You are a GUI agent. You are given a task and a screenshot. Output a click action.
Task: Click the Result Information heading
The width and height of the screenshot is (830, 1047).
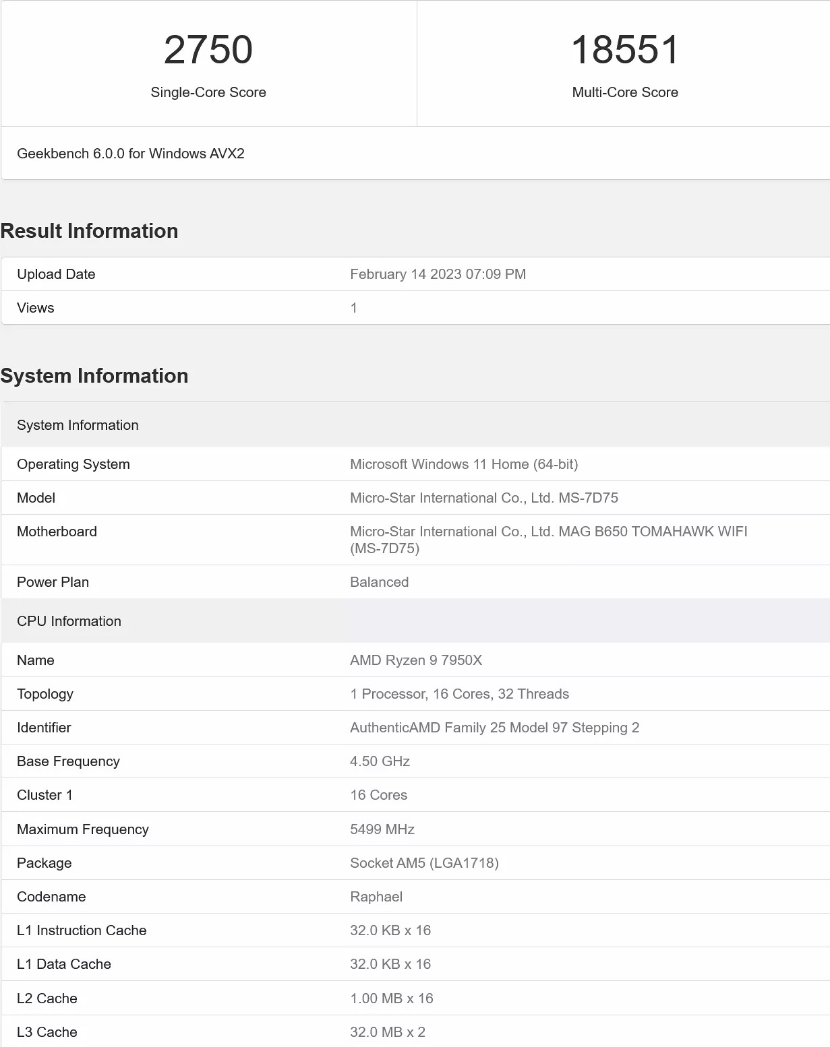coord(89,231)
